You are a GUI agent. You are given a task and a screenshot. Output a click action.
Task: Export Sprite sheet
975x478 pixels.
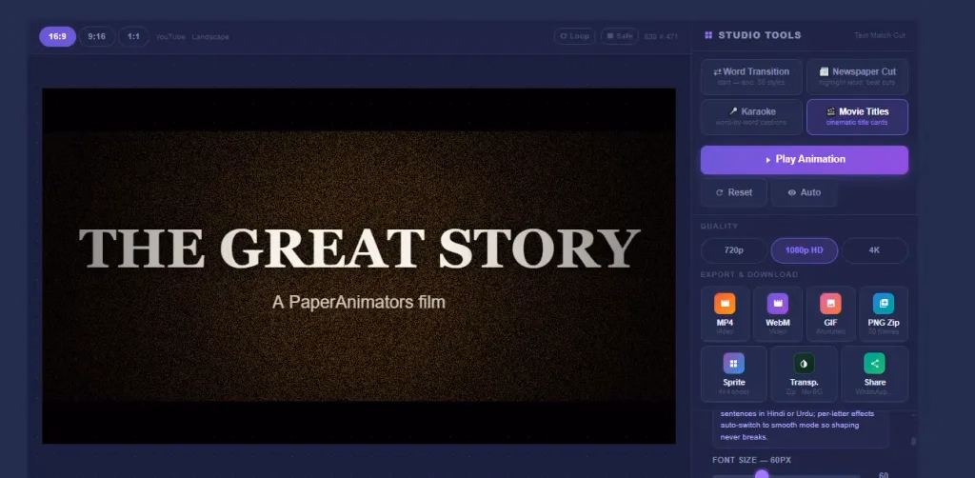click(734, 374)
